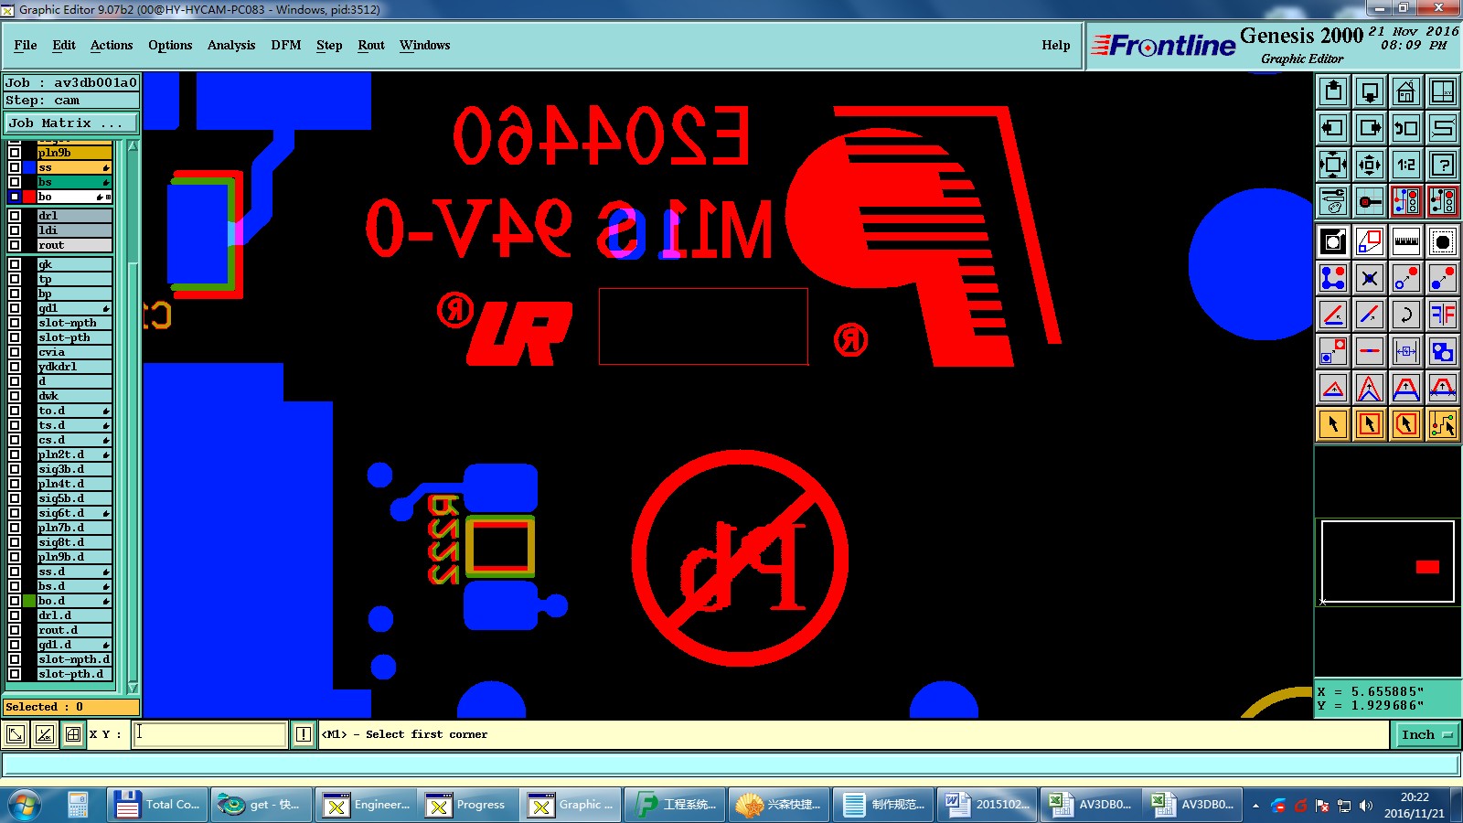Click the red color swatch beside bo

[29, 197]
